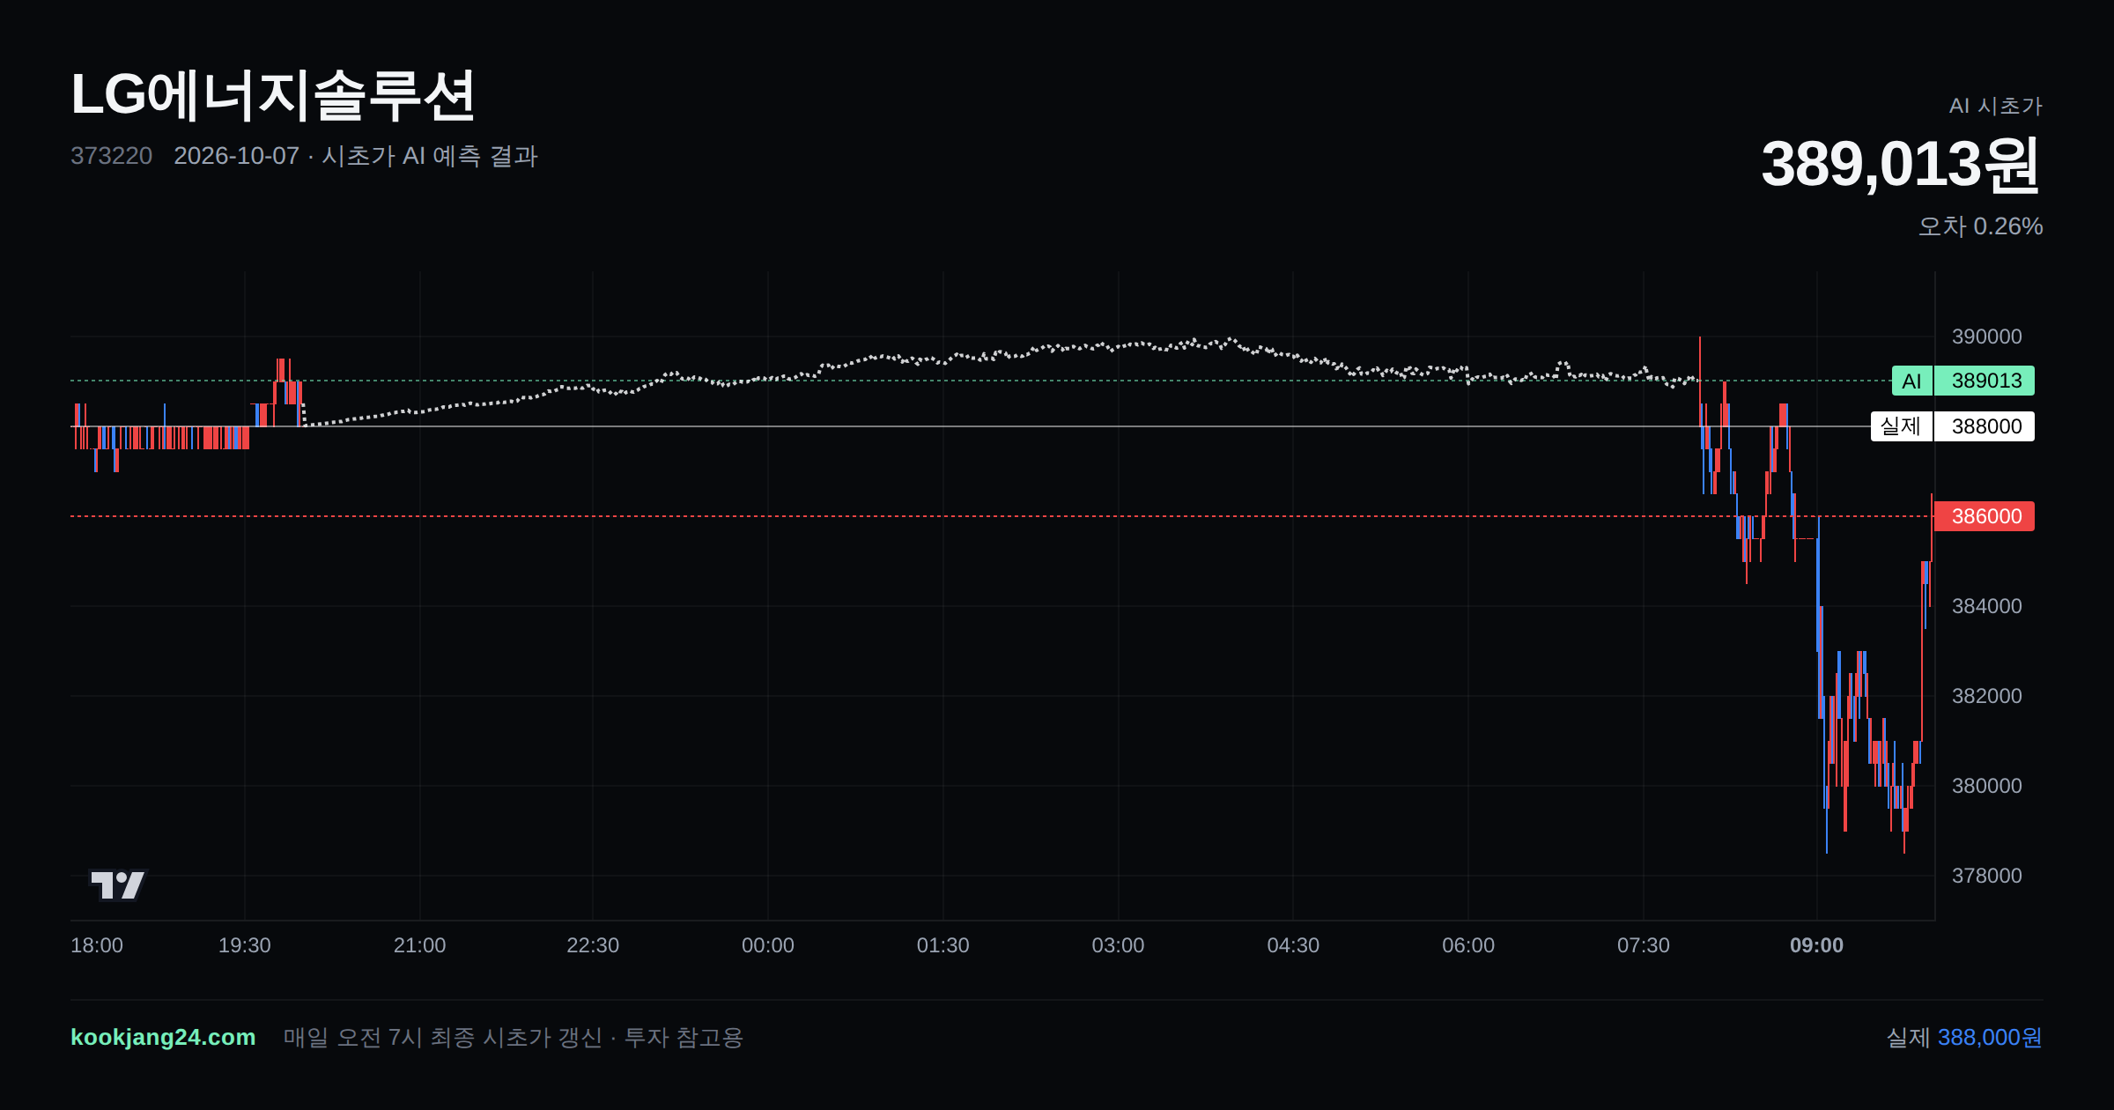Click the 03:00 time axis label
Image resolution: width=2114 pixels, height=1110 pixels.
pyautogui.click(x=1119, y=945)
